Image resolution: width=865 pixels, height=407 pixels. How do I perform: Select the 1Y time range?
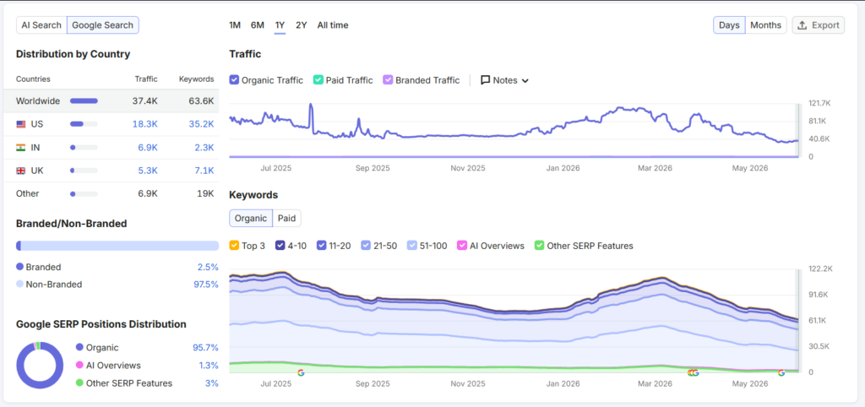coord(280,25)
